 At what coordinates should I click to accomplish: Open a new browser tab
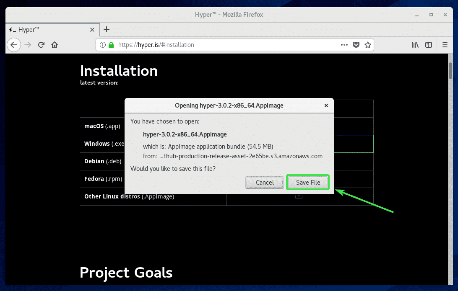coord(107,29)
